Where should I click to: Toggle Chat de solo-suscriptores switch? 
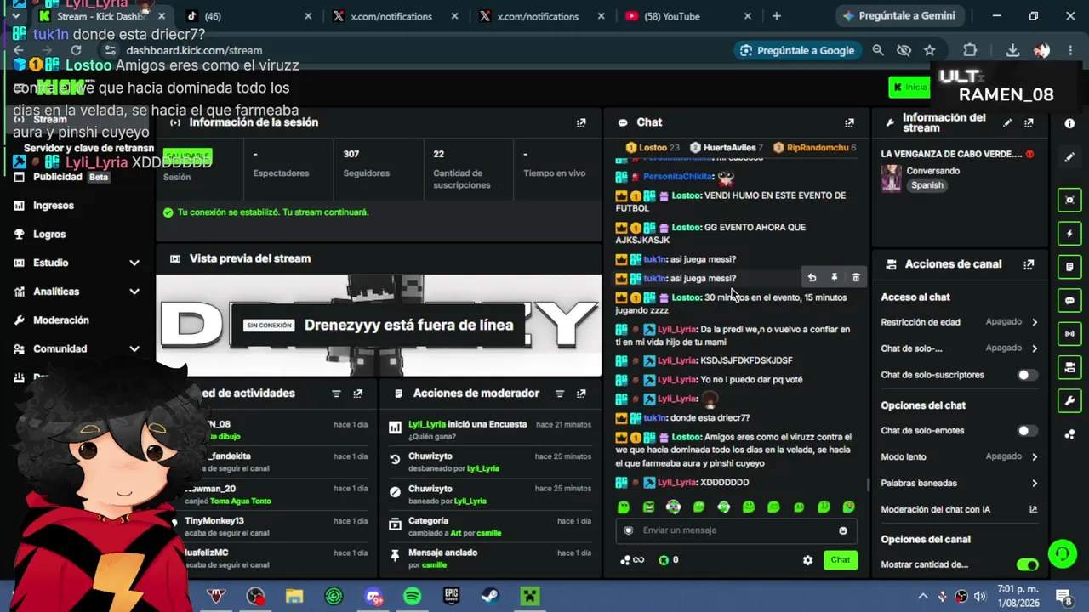click(x=1027, y=375)
